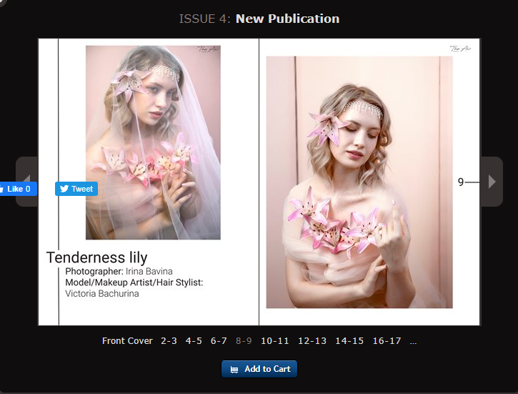Click the left page veiled portrait photo
518x394 pixels.
point(153,142)
